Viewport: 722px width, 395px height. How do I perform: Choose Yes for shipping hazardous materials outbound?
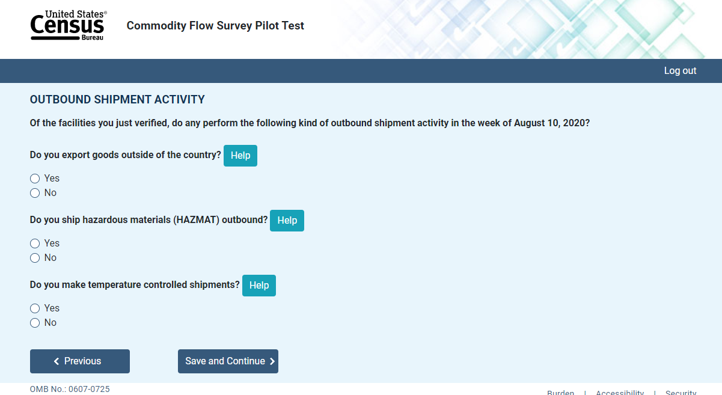click(x=35, y=243)
